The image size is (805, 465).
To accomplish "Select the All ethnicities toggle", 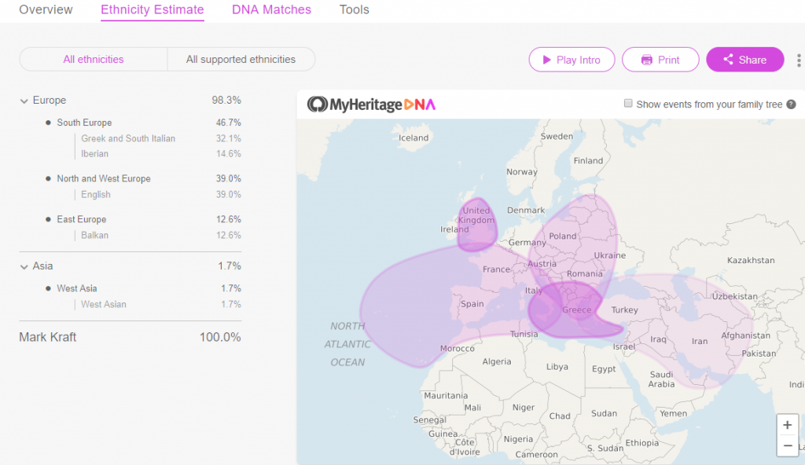I will point(94,59).
